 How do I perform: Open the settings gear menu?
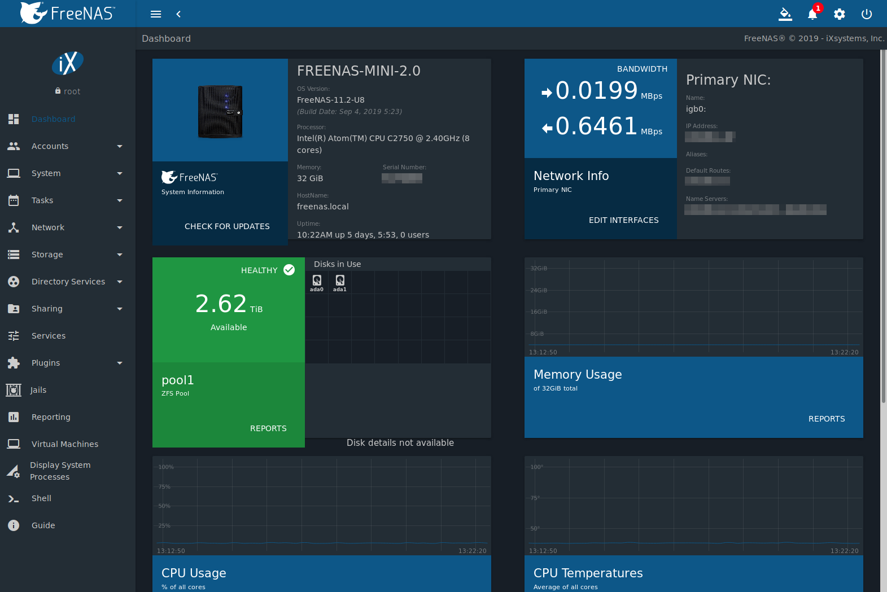(x=840, y=14)
